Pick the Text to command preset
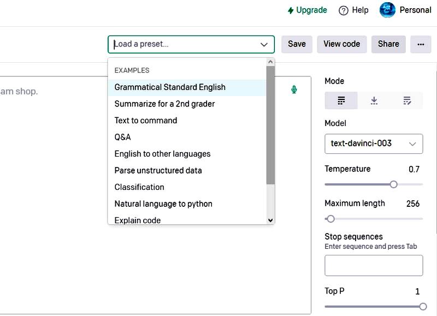Viewport: 437px width, 316px height. click(146, 121)
